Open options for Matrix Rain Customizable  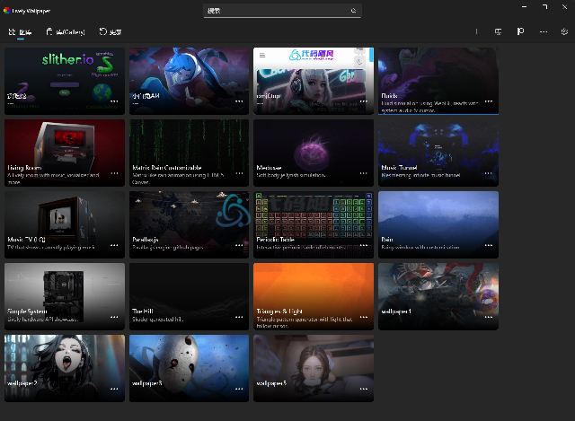(x=239, y=173)
